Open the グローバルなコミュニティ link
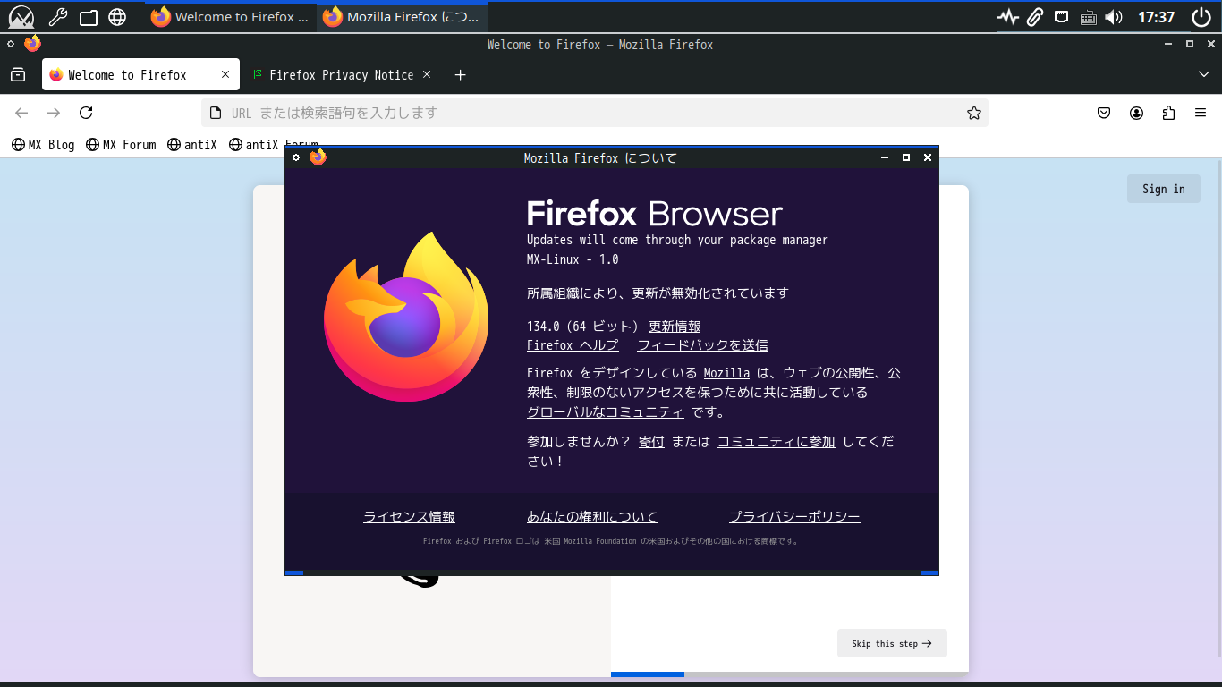Viewport: 1222px width, 687px height. pos(606,412)
